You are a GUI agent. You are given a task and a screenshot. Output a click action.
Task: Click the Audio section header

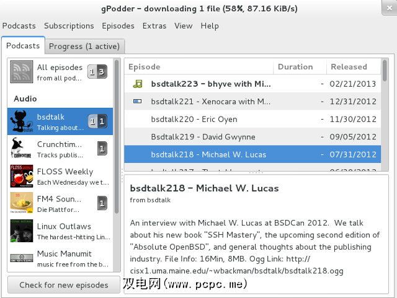coord(25,99)
